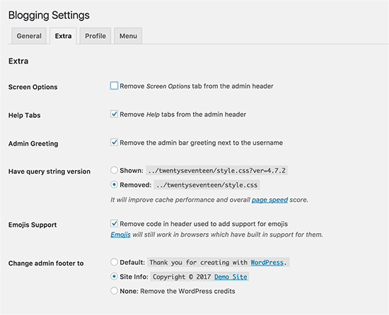Screen dimensions: 389x315
Task: Click the active Extra tab
Action: pos(63,36)
